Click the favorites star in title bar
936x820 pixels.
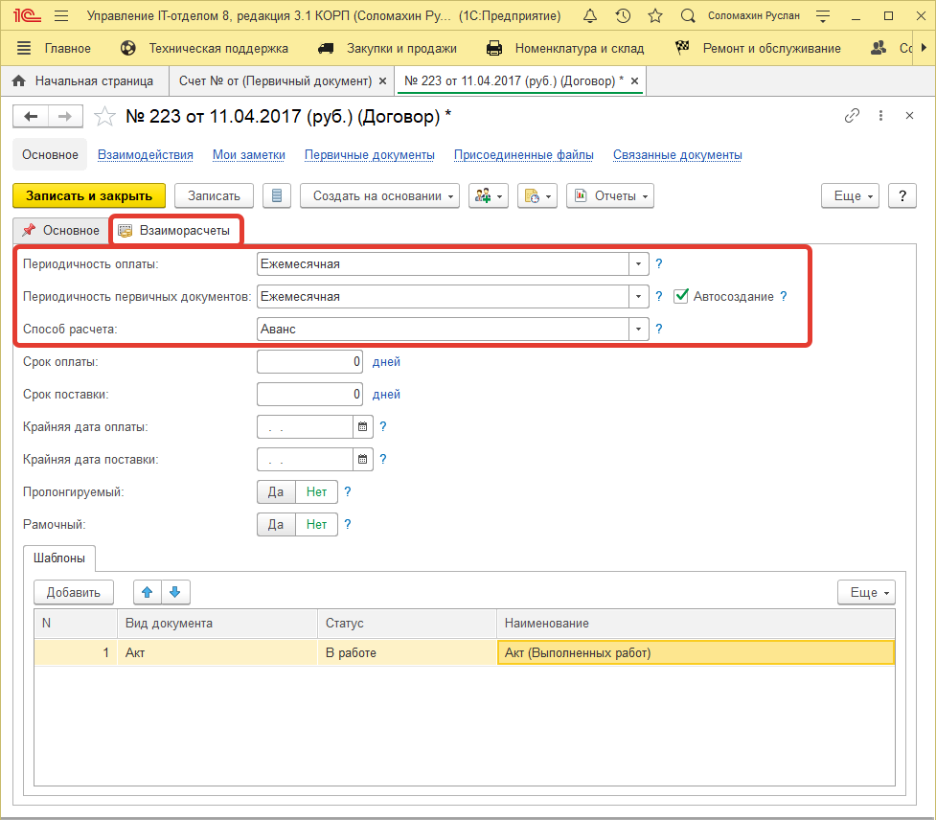tap(655, 16)
